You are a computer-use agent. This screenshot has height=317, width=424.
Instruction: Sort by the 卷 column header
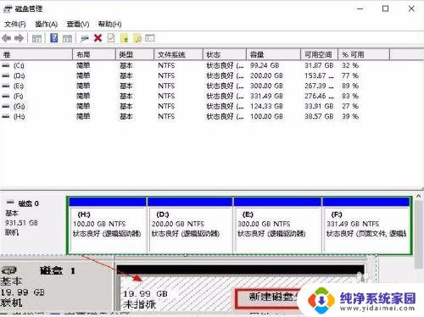[36, 54]
